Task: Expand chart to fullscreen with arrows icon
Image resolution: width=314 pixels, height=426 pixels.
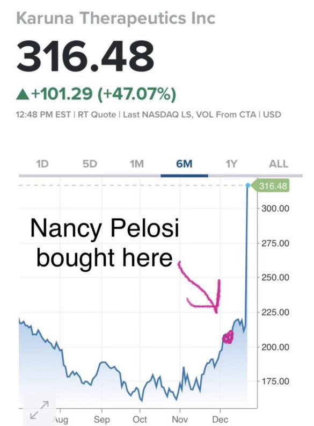Action: click(40, 410)
